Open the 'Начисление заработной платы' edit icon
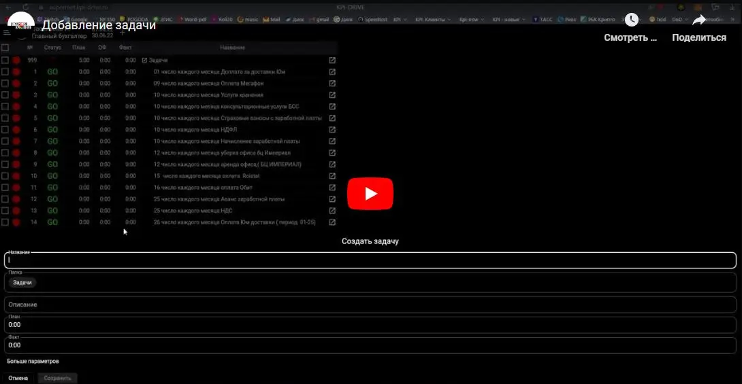Viewport: 742px width, 384px height. pos(332,141)
